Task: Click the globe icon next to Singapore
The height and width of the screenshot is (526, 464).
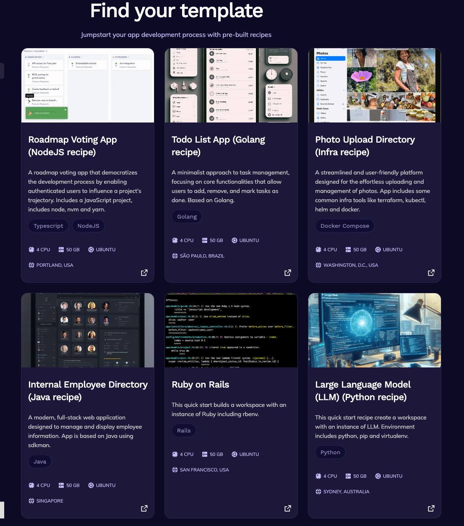Action: 31,500
